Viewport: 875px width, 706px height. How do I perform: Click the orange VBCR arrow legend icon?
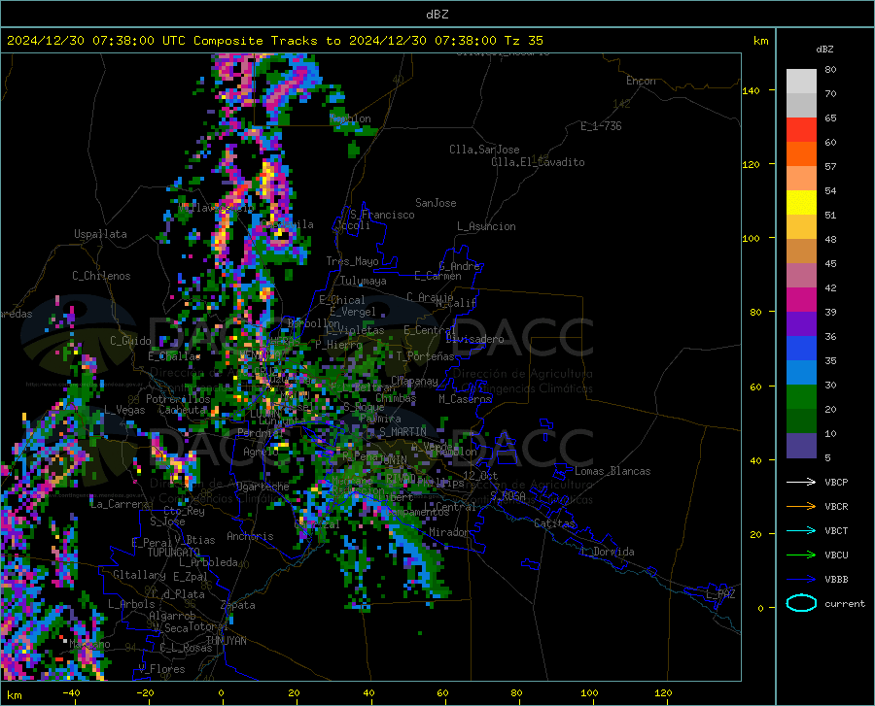pos(801,506)
